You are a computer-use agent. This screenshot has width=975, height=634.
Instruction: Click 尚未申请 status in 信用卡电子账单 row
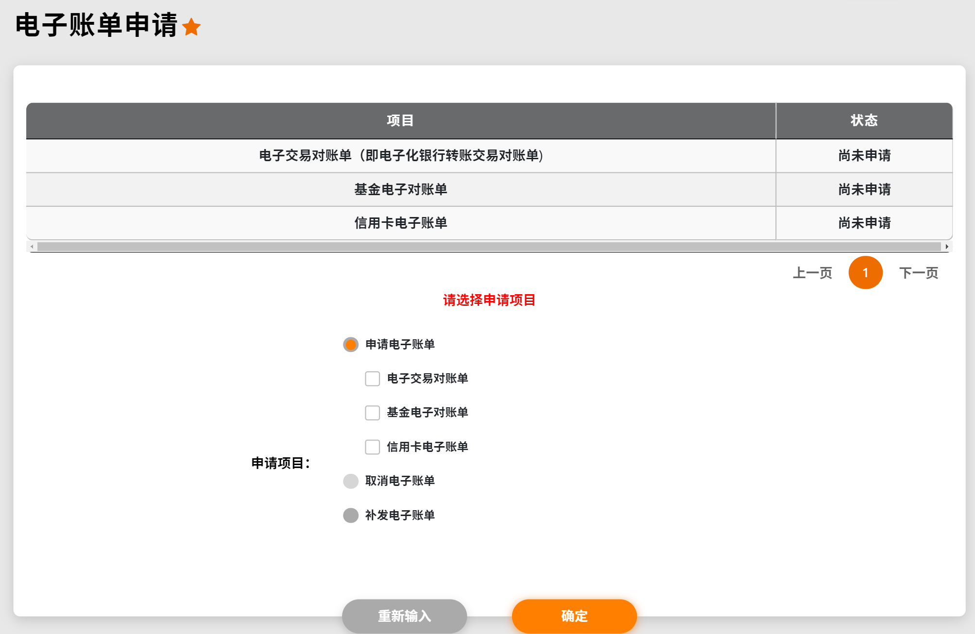(864, 223)
